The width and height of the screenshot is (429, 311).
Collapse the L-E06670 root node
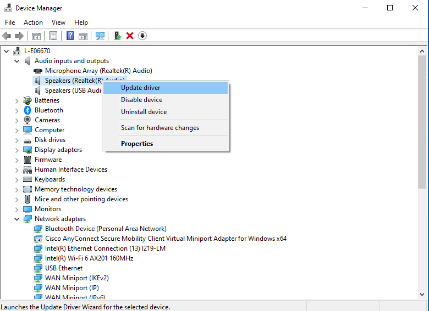[6, 51]
